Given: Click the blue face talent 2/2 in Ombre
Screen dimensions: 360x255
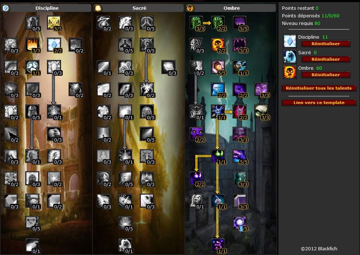Looking at the screenshot, I should click(x=218, y=89).
